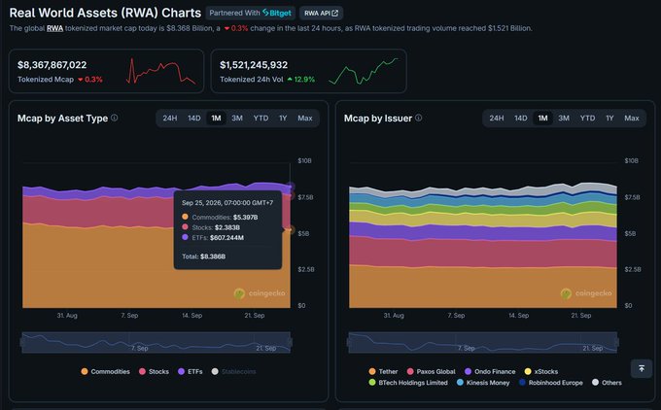Open the RWA API external link button
The height and width of the screenshot is (410, 661).
click(321, 13)
